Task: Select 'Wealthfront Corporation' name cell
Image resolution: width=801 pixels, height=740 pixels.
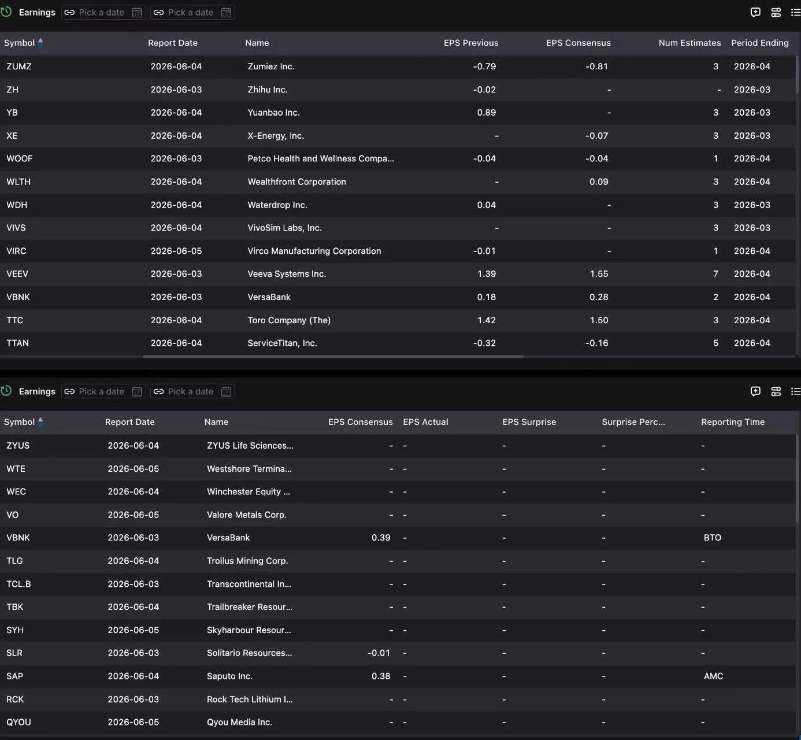Action: 296,182
